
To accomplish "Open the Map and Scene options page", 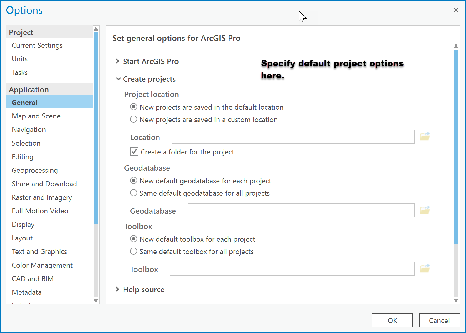I will [36, 116].
